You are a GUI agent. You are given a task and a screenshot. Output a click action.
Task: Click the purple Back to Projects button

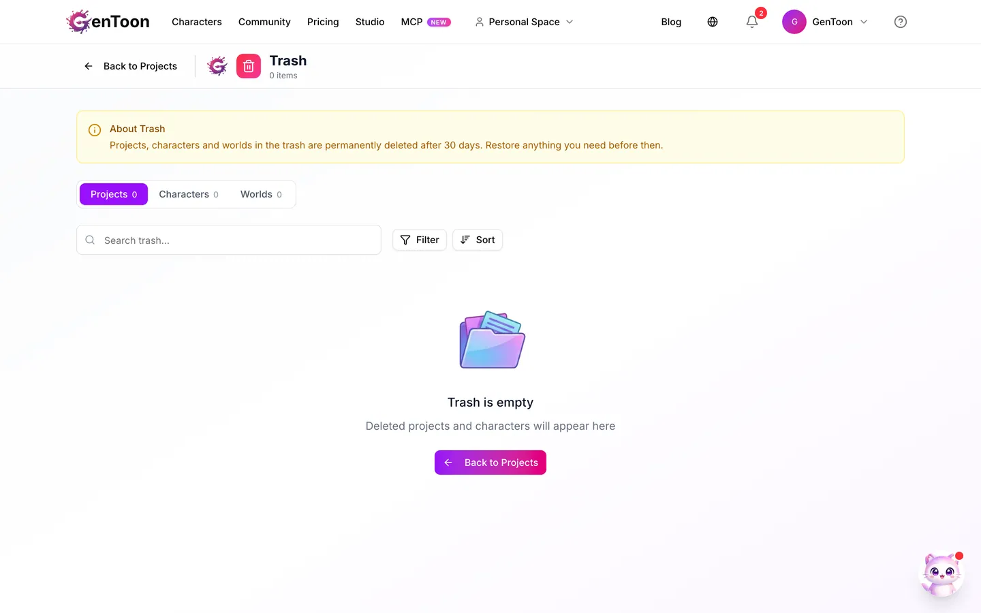tap(490, 462)
